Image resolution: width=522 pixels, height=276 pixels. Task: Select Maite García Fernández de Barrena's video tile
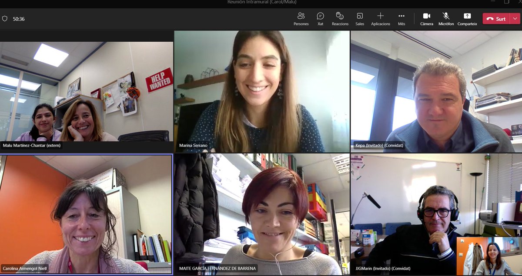(x=262, y=214)
